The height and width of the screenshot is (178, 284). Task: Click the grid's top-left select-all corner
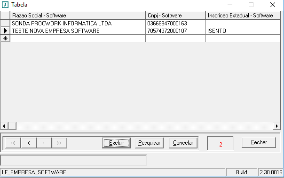(x=5, y=15)
